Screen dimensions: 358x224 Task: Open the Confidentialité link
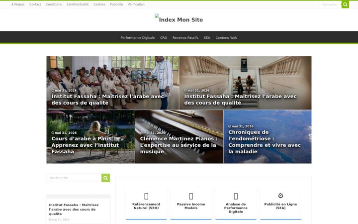pyautogui.click(x=78, y=4)
